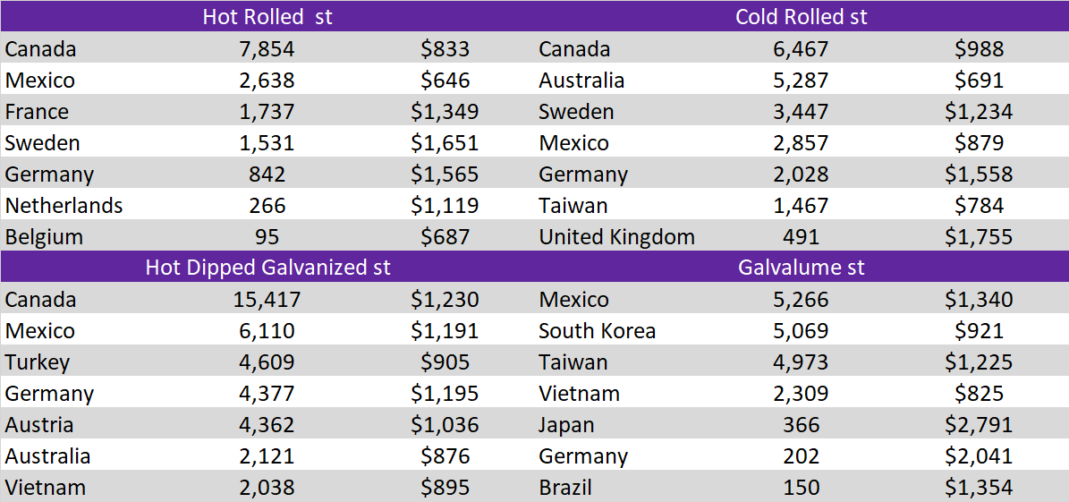Select the Belgium 95 value
This screenshot has height=502, width=1069.
coord(267,237)
